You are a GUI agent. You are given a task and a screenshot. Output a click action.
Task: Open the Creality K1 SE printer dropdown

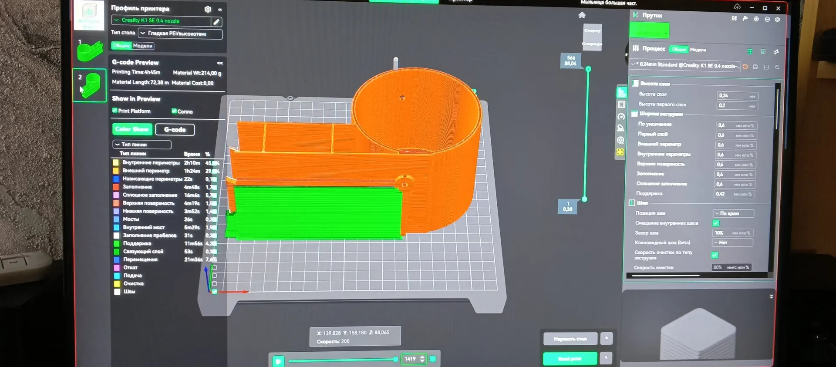[161, 20]
